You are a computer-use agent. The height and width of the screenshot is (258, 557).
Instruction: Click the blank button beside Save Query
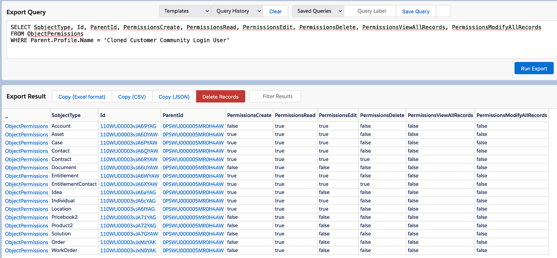[443, 11]
